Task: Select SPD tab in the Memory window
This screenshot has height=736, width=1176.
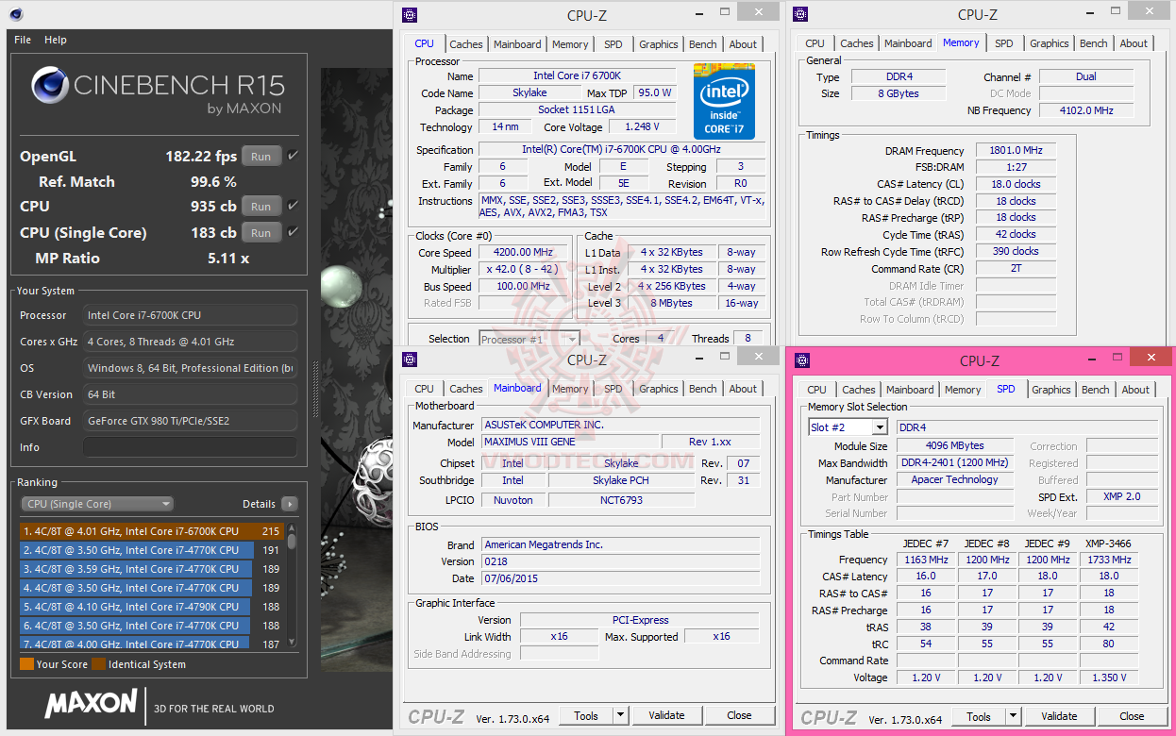Action: pyautogui.click(x=1003, y=43)
